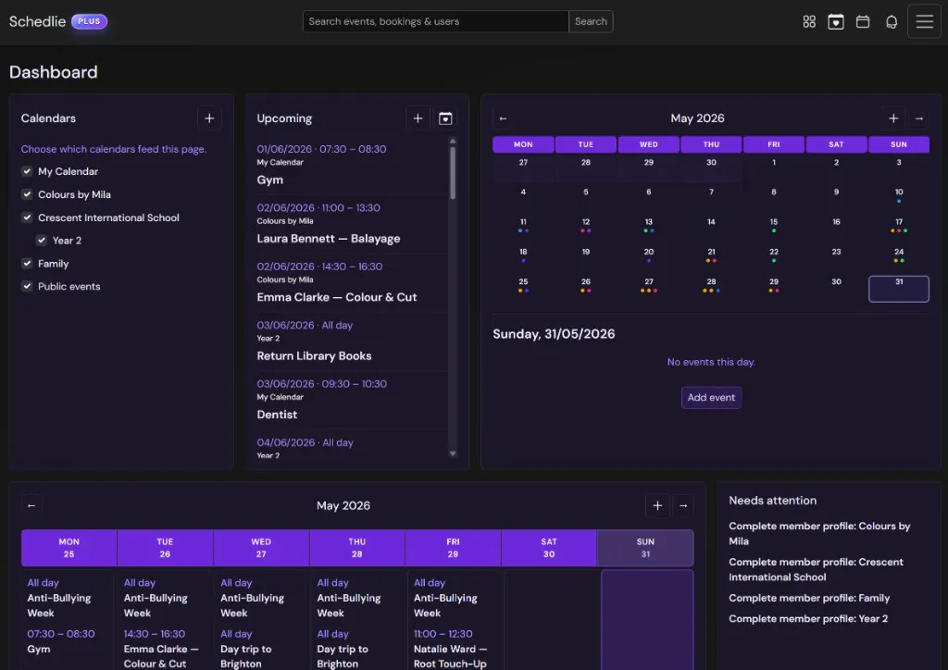Viewport: 948px width, 670px height.
Task: Select day 27 in the fifth row of the mini calendar
Action: (648, 286)
